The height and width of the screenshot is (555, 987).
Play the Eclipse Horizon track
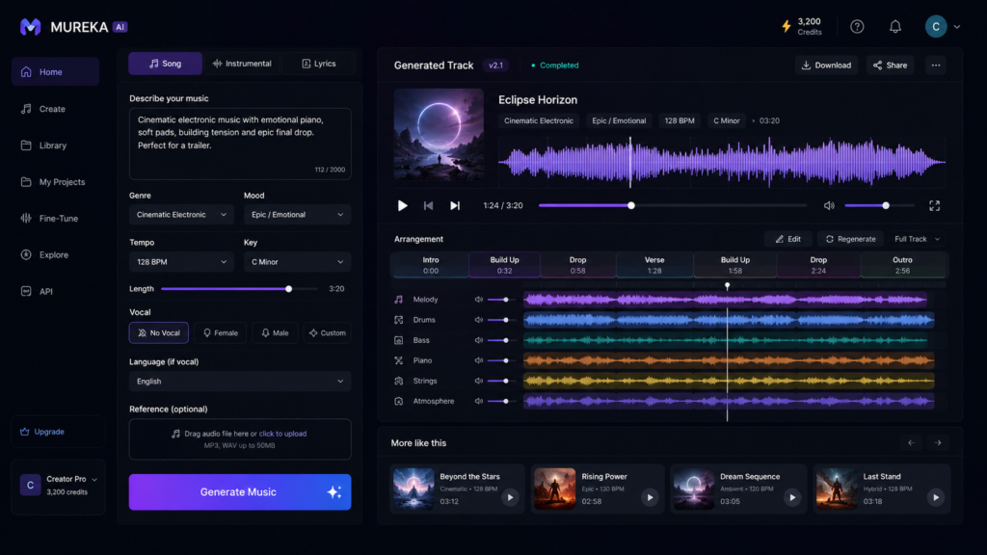[x=402, y=206]
